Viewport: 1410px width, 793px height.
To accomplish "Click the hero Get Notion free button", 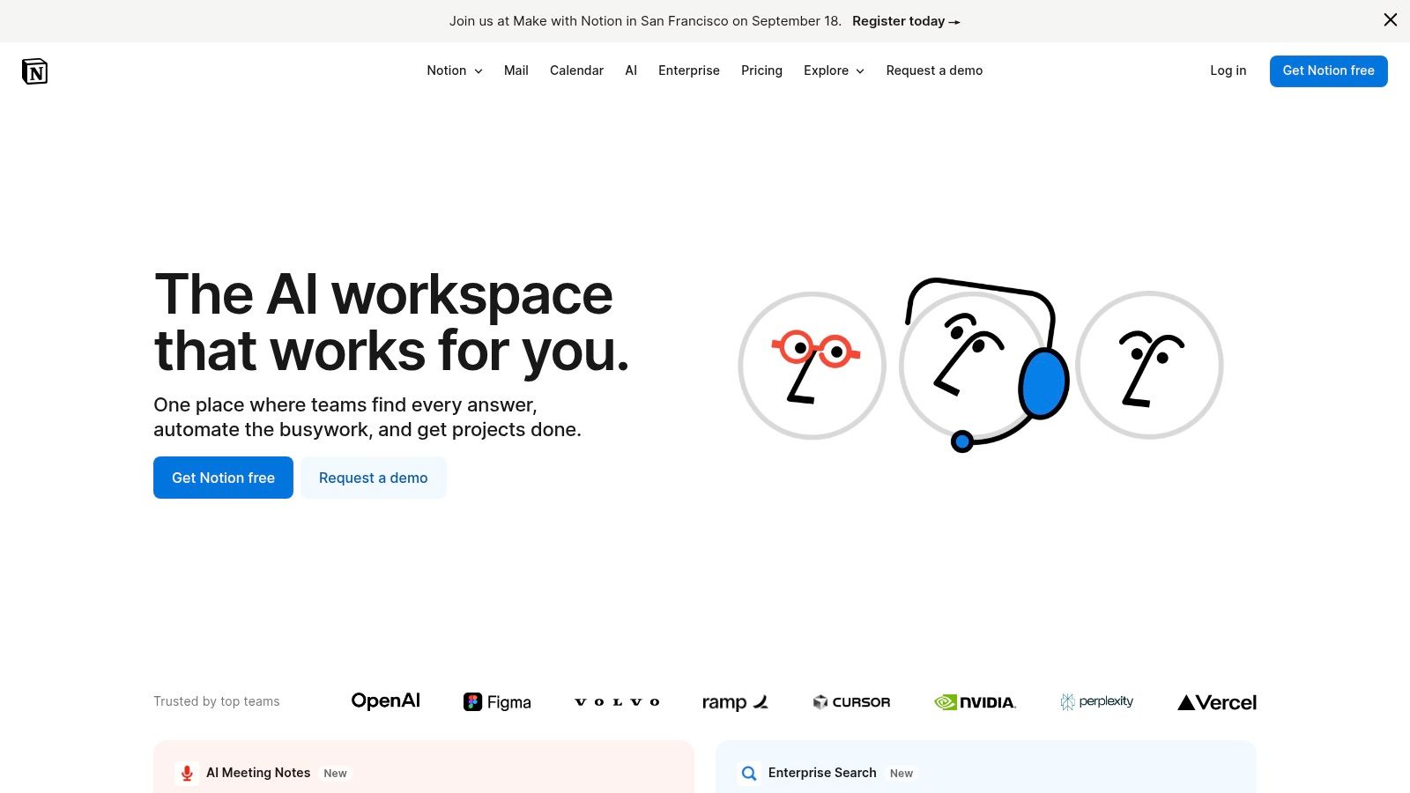I will pyautogui.click(x=223, y=478).
